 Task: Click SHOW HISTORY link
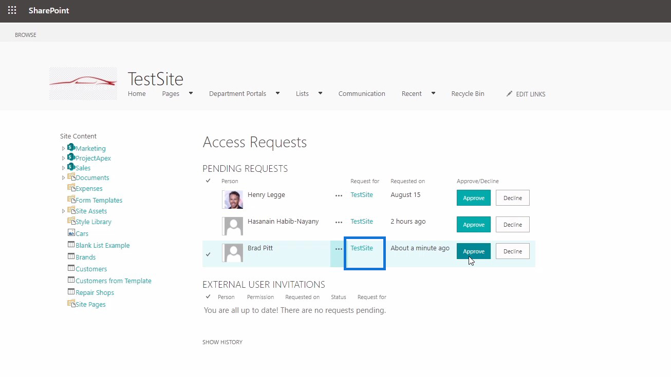point(222,342)
